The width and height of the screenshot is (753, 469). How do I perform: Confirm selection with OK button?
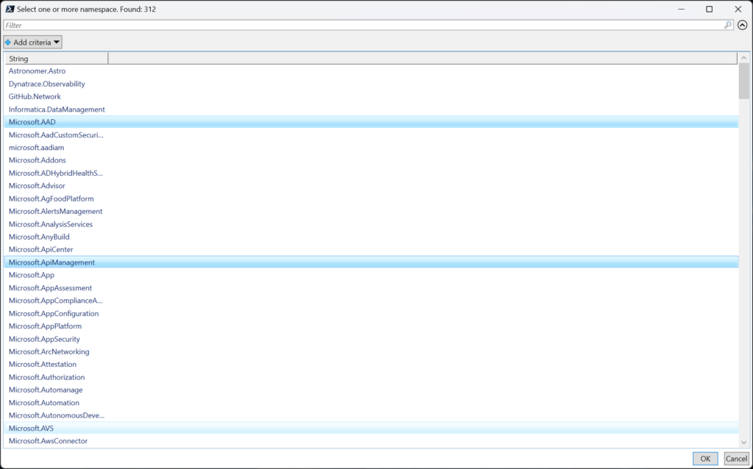(x=705, y=459)
